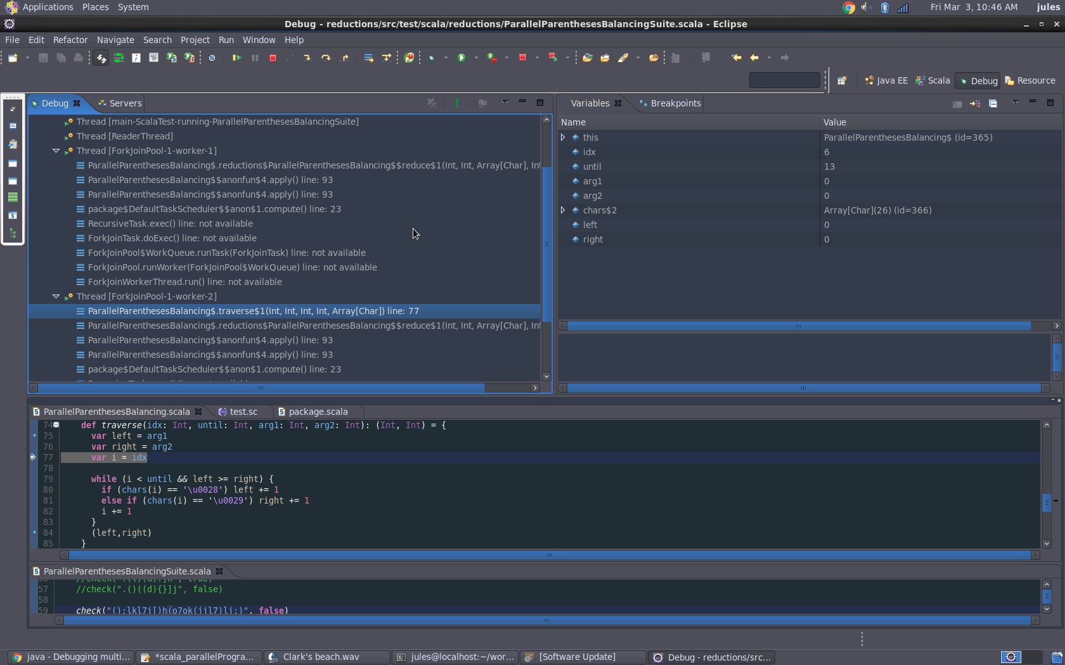Toggle the breakpoint marker on line 75
The width and height of the screenshot is (1065, 665).
click(x=34, y=436)
